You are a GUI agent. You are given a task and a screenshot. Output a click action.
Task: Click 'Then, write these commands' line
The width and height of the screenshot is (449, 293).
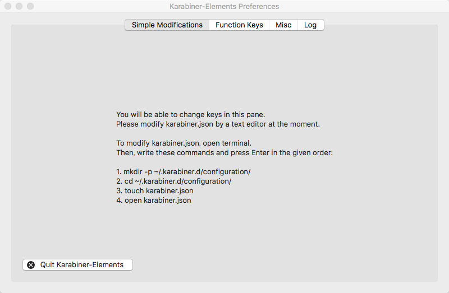(x=224, y=152)
